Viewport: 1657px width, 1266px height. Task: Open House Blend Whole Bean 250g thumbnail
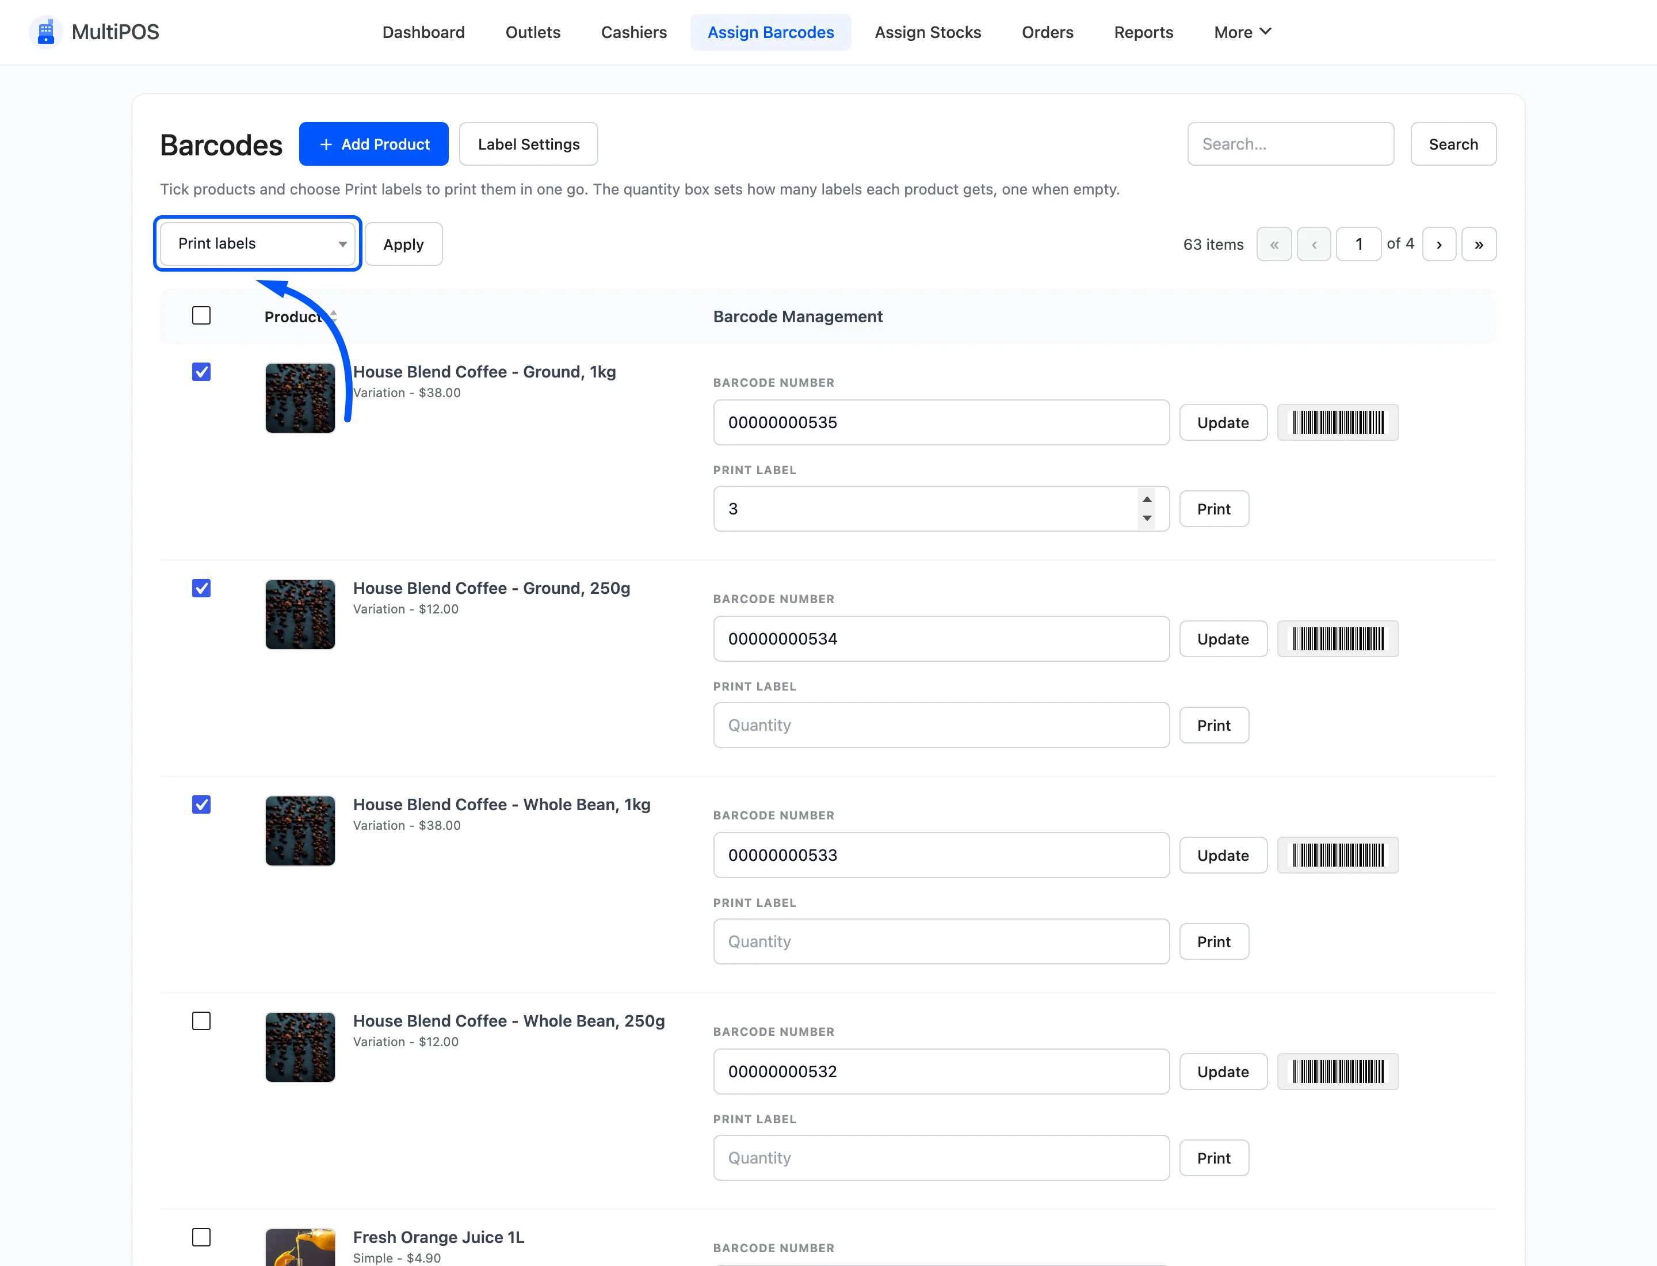click(300, 1047)
